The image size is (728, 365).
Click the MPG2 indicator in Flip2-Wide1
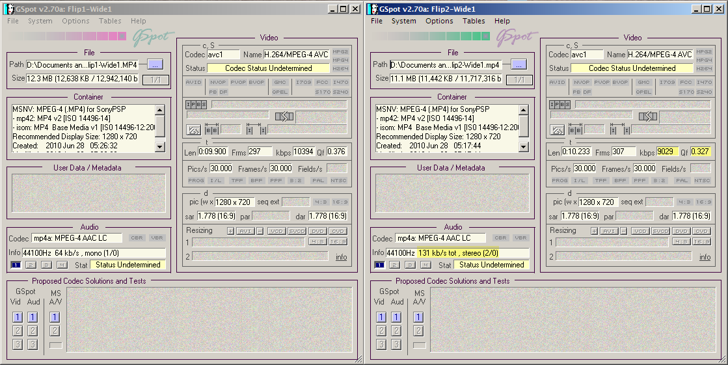704,52
